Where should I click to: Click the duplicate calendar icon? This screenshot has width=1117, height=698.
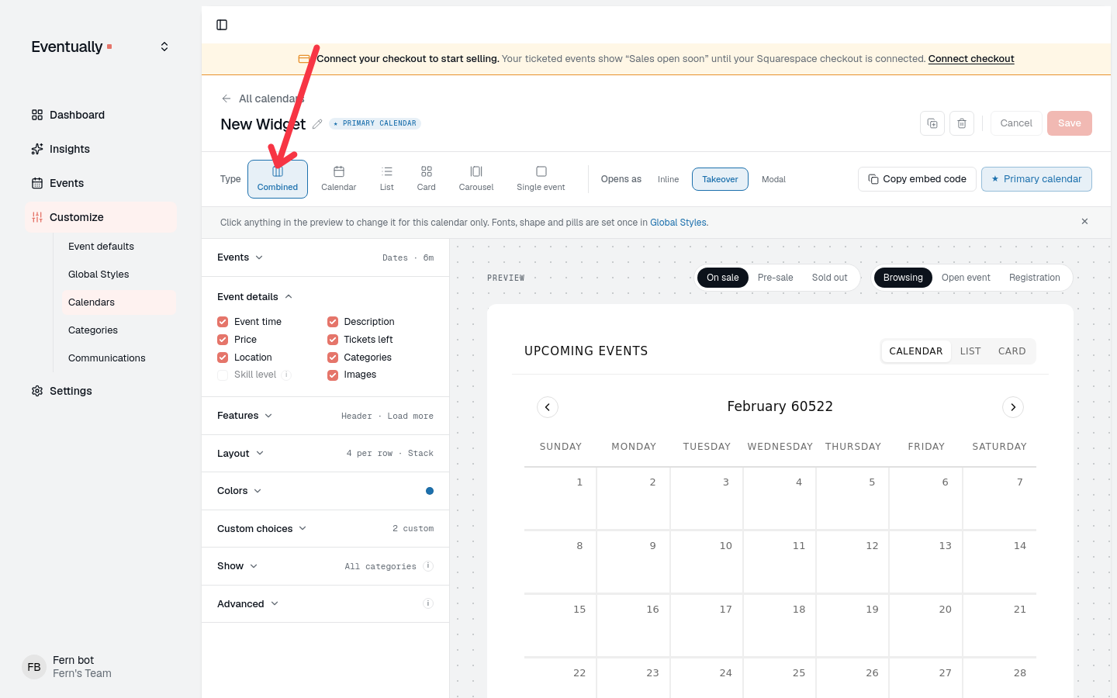click(x=932, y=123)
